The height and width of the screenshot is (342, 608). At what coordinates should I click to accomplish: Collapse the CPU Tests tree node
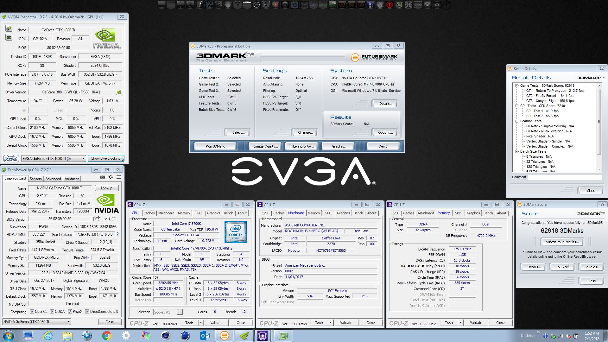coord(516,106)
